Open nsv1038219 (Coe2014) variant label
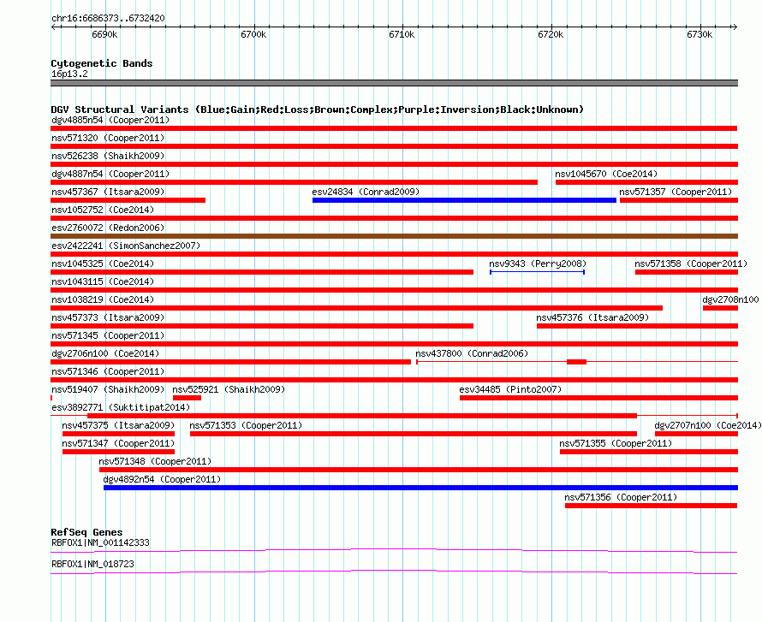Screen dimensions: 762x622 [x=103, y=299]
